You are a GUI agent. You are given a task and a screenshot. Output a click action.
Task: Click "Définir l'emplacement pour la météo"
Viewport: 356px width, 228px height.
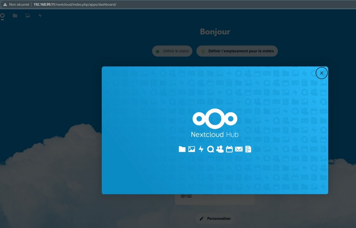[237, 51]
